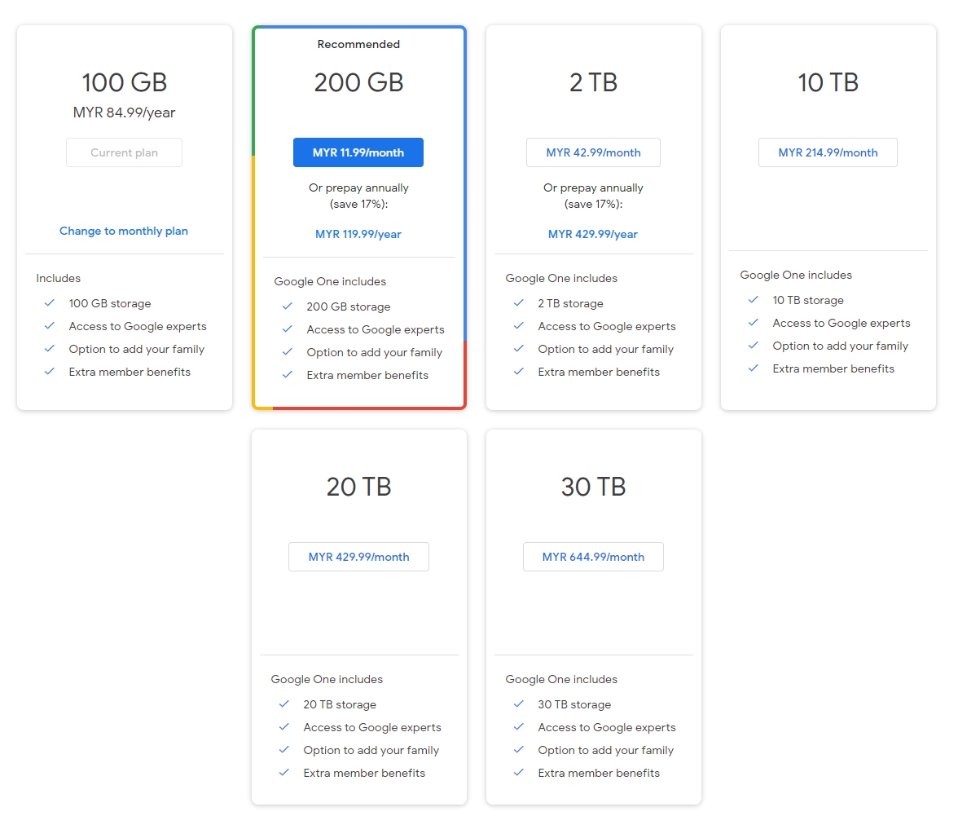The width and height of the screenshot is (958, 816).
Task: Click the 200 GB plan heading
Action: (x=358, y=82)
